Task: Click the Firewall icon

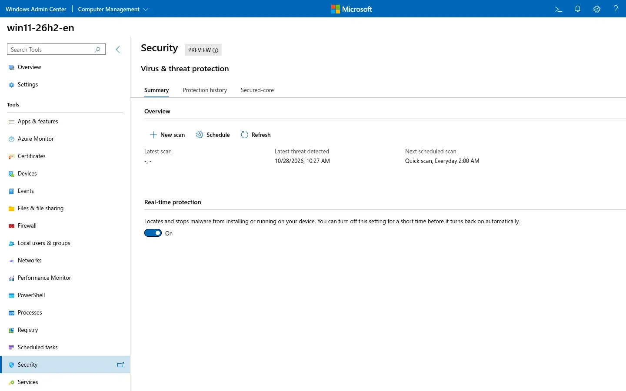Action: click(12, 226)
